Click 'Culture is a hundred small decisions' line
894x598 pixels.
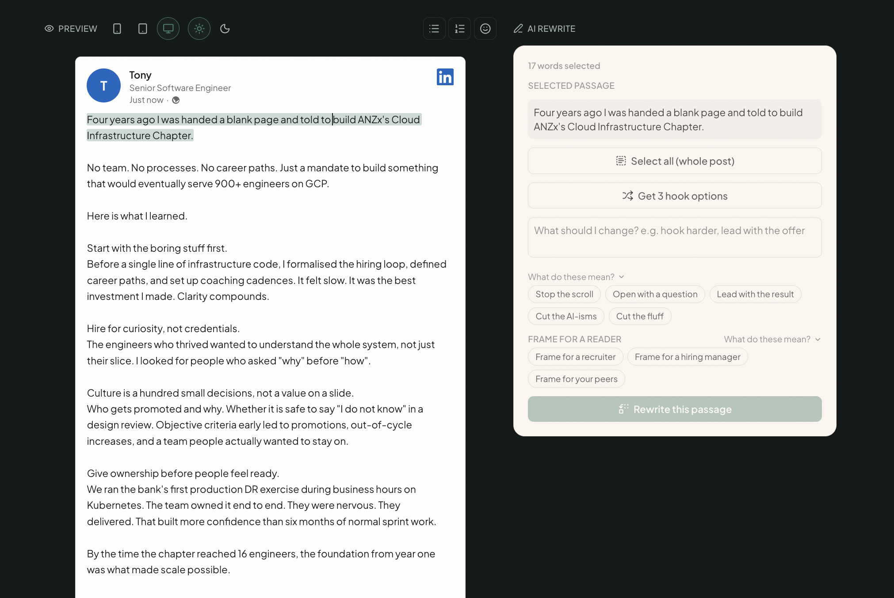220,393
